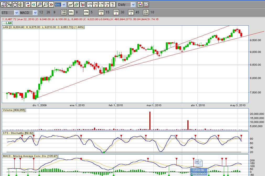Screen dimensions: 265x176
Task: Toggle the VOL EMA indicator
Action: click(x=146, y=12)
